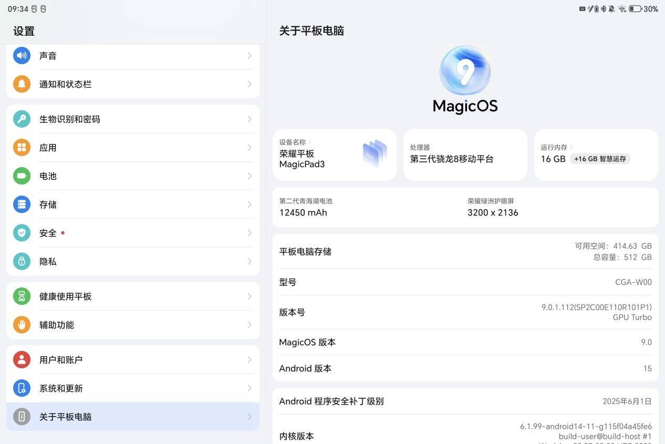Tap the 处理器 card
Image resolution: width=665 pixels, height=444 pixels.
point(465,154)
